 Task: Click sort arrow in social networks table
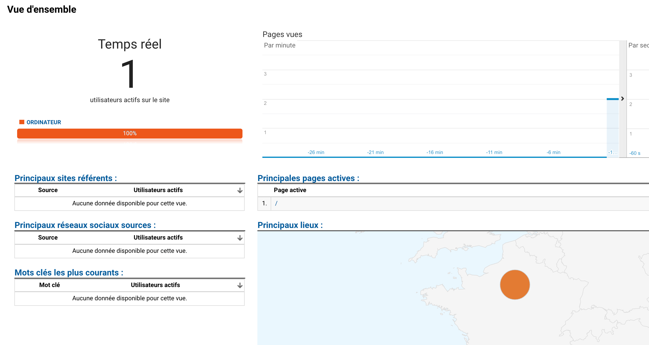click(x=240, y=238)
